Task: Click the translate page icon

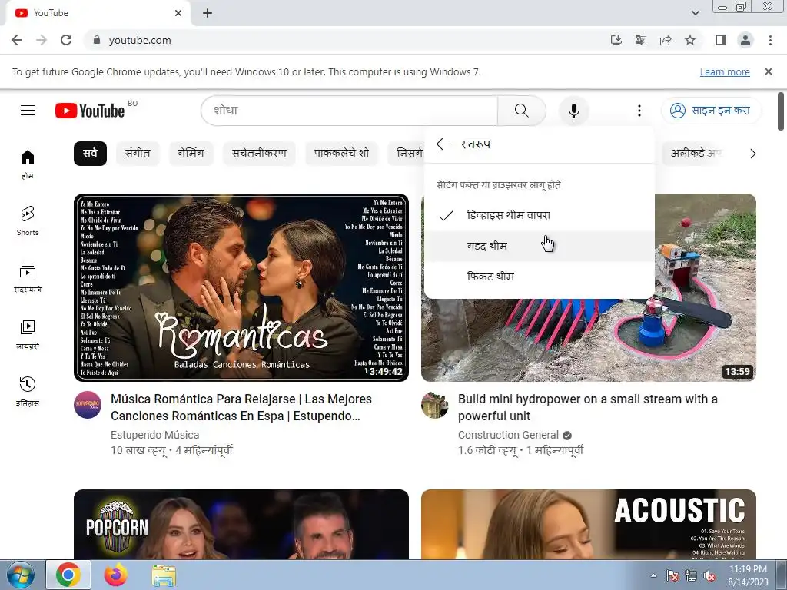Action: (641, 40)
